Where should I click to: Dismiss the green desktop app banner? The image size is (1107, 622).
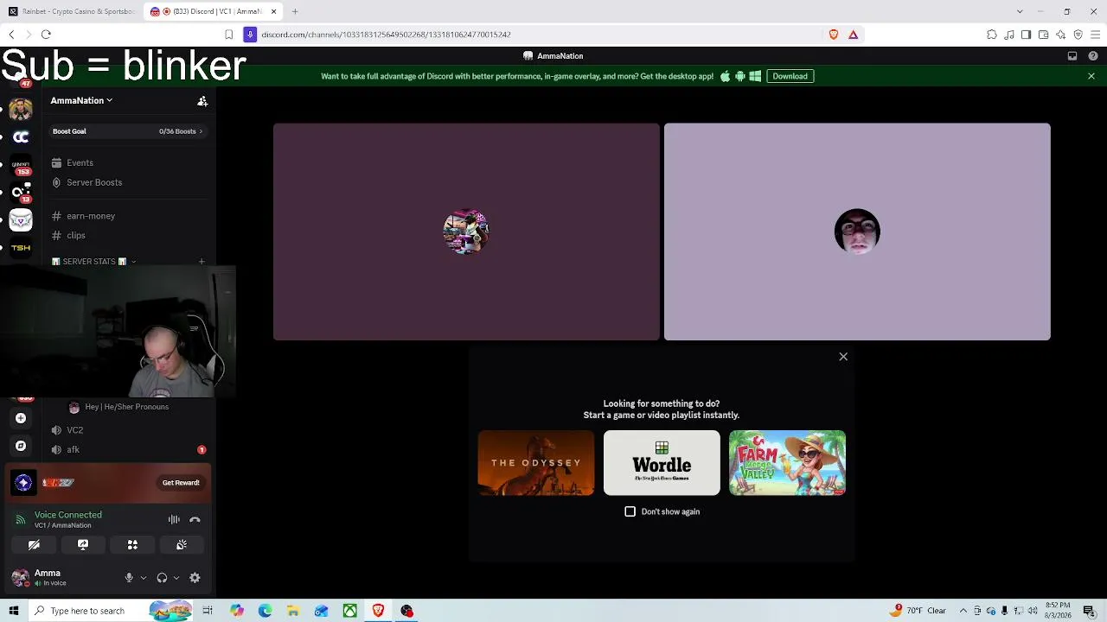pyautogui.click(x=1091, y=76)
